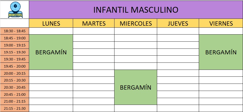Select Monday's BERGAMÍN training block
Viewport: 243px width, 112px height.
pyautogui.click(x=51, y=52)
